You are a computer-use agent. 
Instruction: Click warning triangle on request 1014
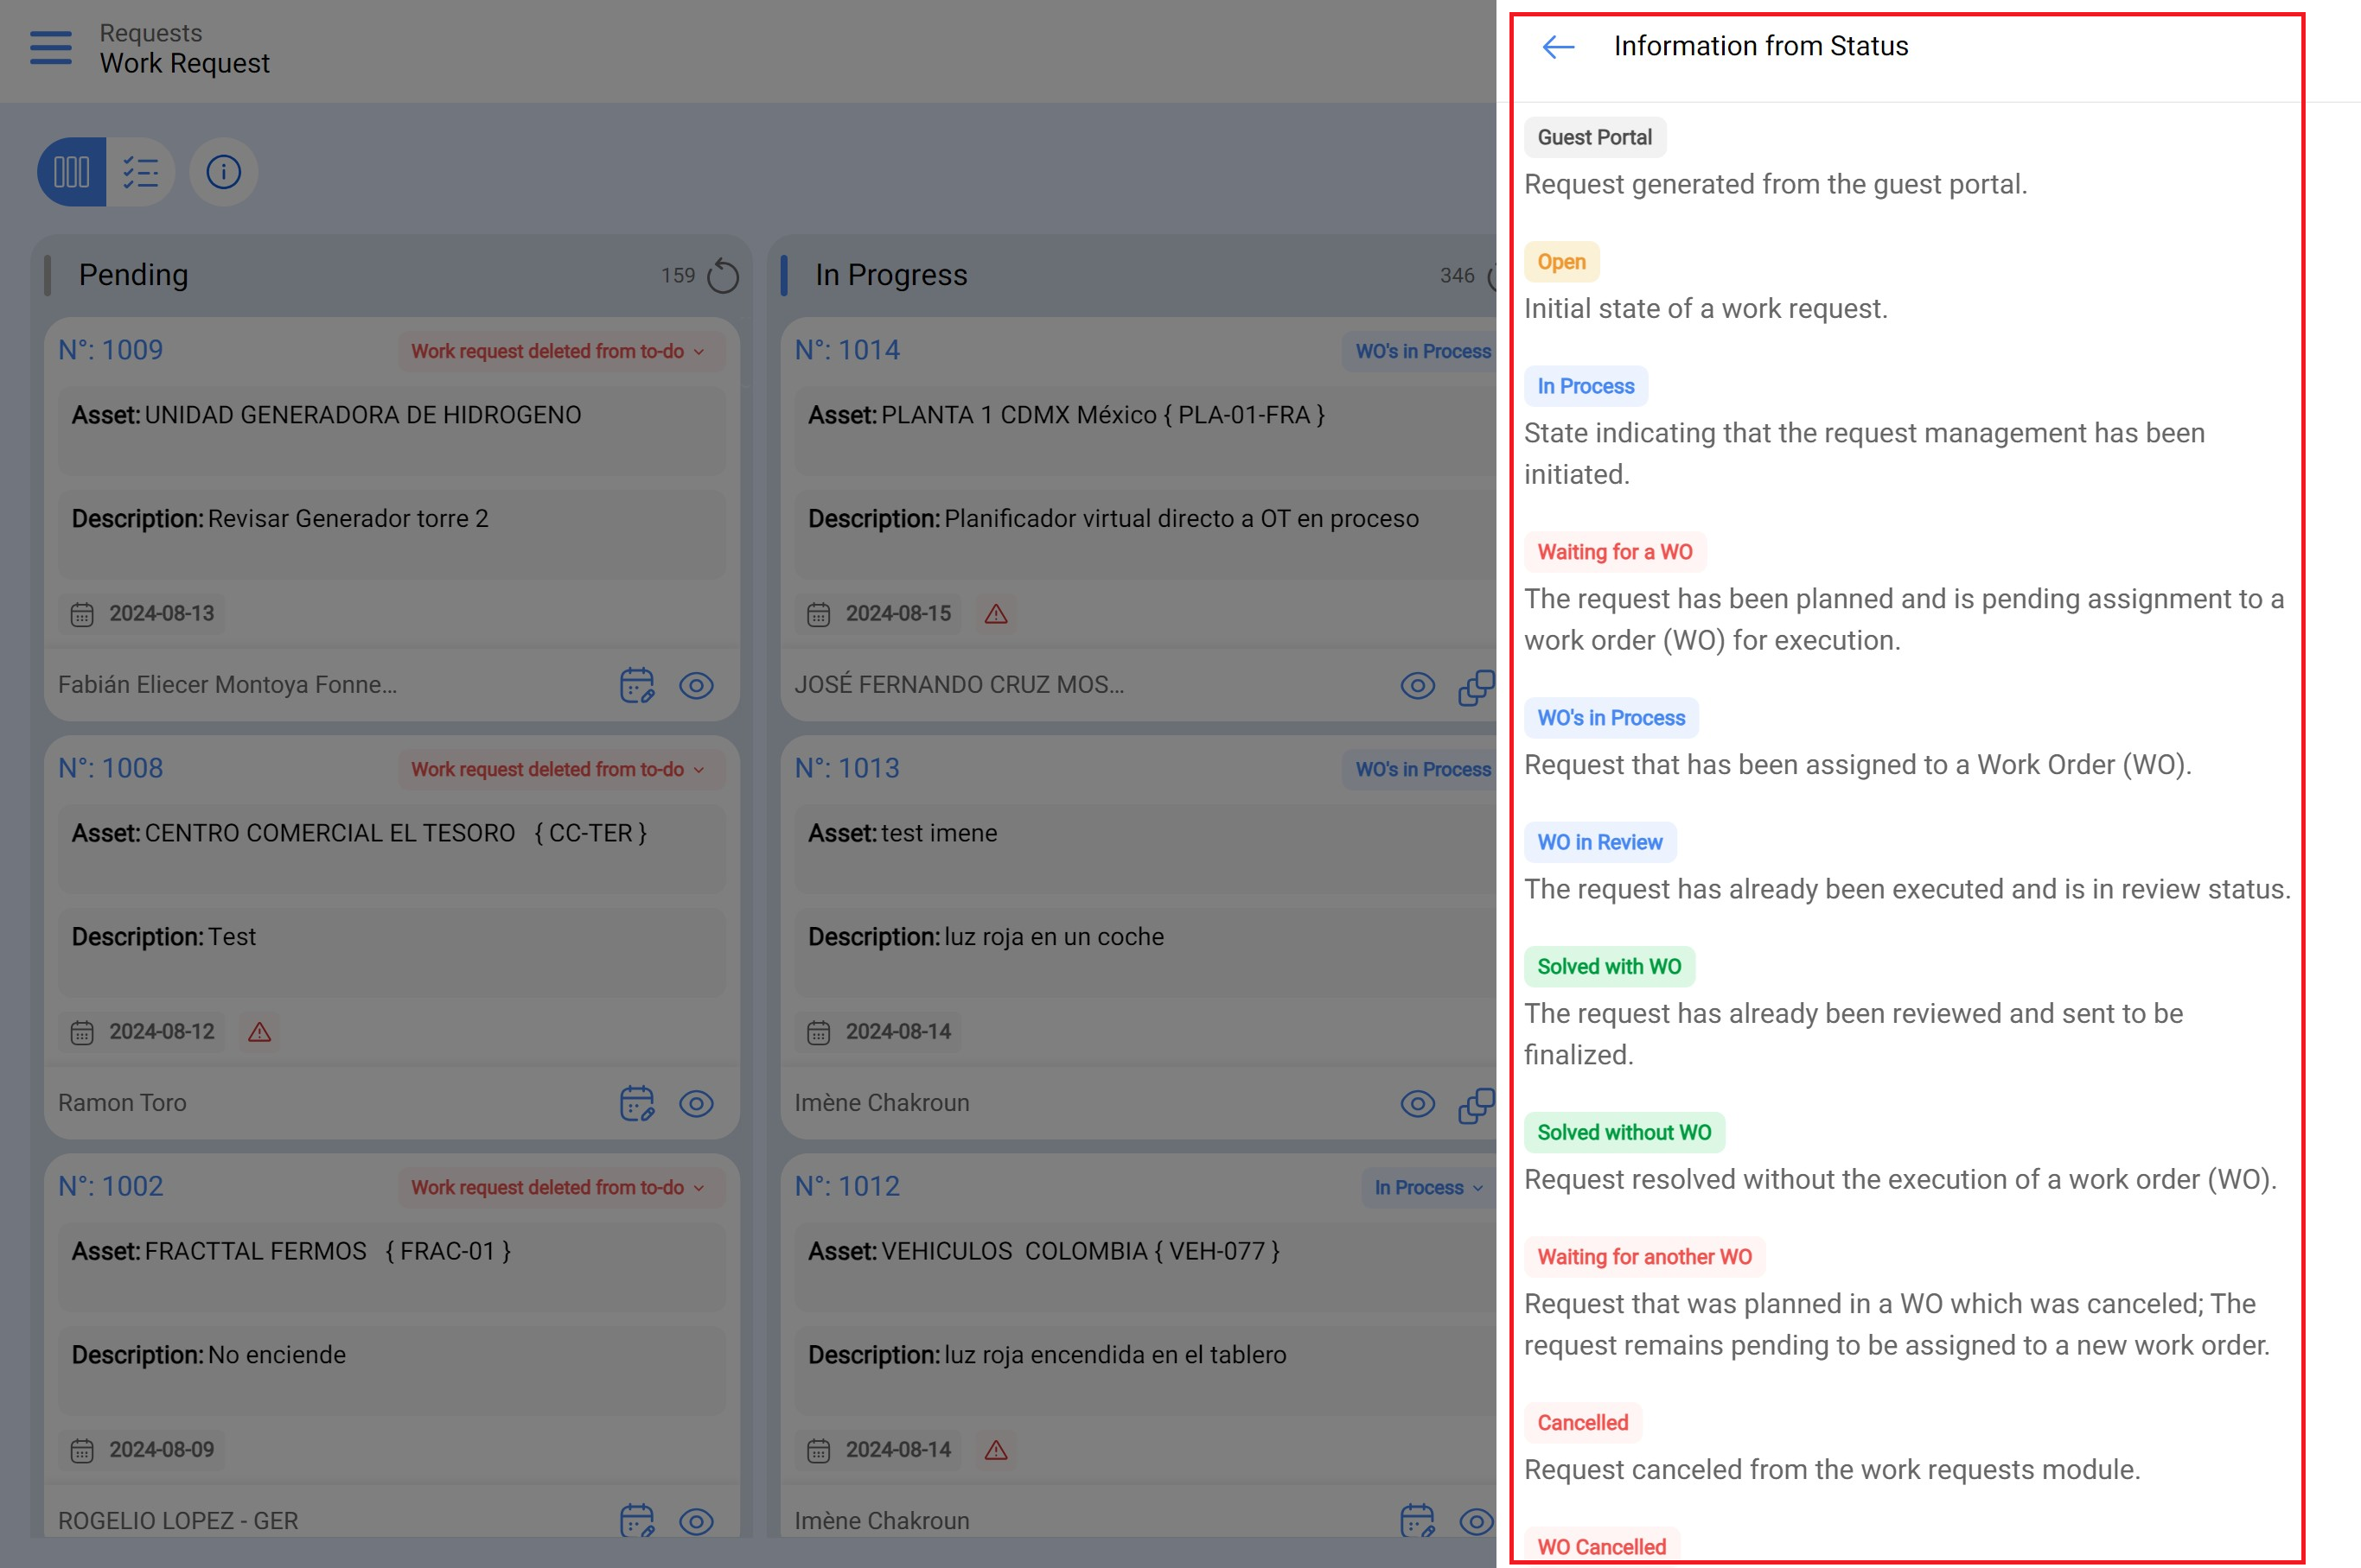(995, 614)
